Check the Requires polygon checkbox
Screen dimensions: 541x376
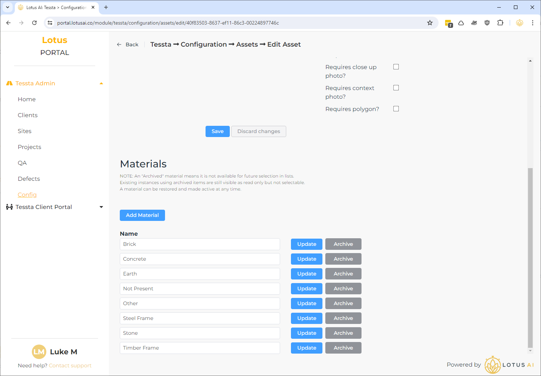click(396, 109)
